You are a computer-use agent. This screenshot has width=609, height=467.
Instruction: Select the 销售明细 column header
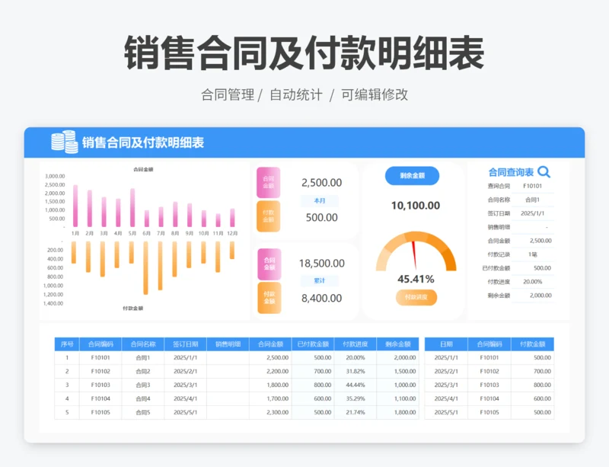(228, 344)
